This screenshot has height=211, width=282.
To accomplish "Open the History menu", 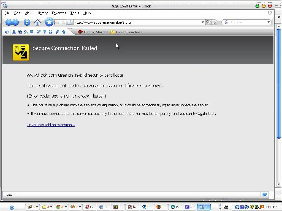I will pos(42,13).
